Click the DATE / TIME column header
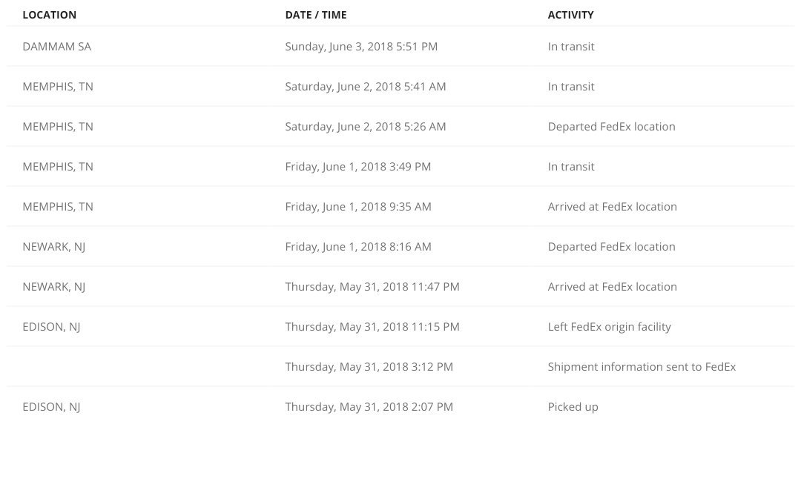 click(316, 15)
